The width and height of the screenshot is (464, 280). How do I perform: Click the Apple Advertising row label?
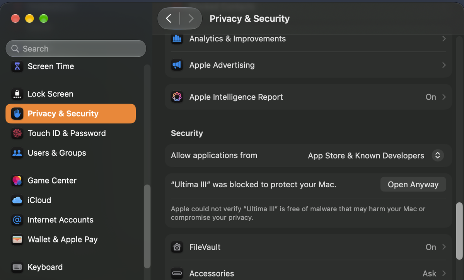[x=222, y=65]
